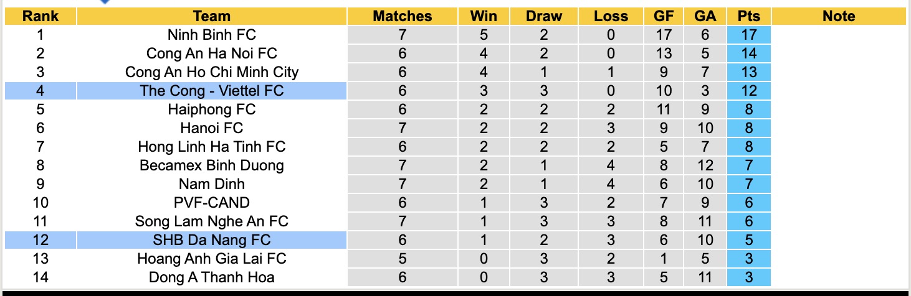Click Dong A Thanh Hoa team name
911x296 pixels.
tap(212, 277)
